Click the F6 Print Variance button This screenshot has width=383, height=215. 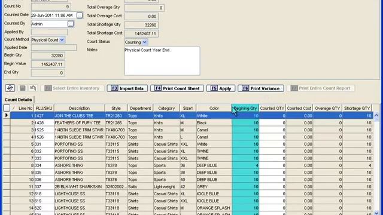pyautogui.click(x=261, y=88)
